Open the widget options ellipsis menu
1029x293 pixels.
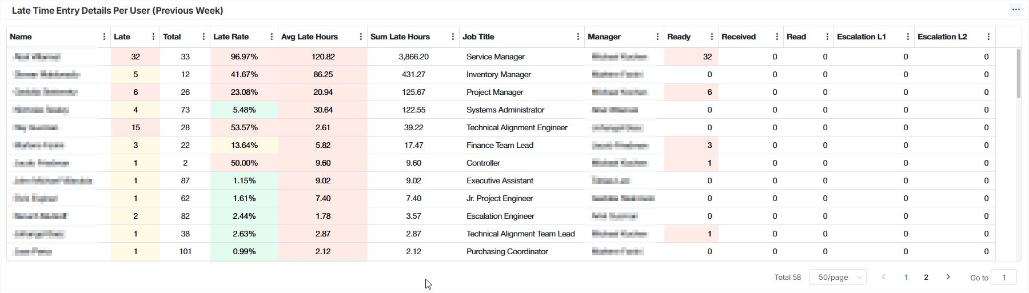(x=1015, y=10)
